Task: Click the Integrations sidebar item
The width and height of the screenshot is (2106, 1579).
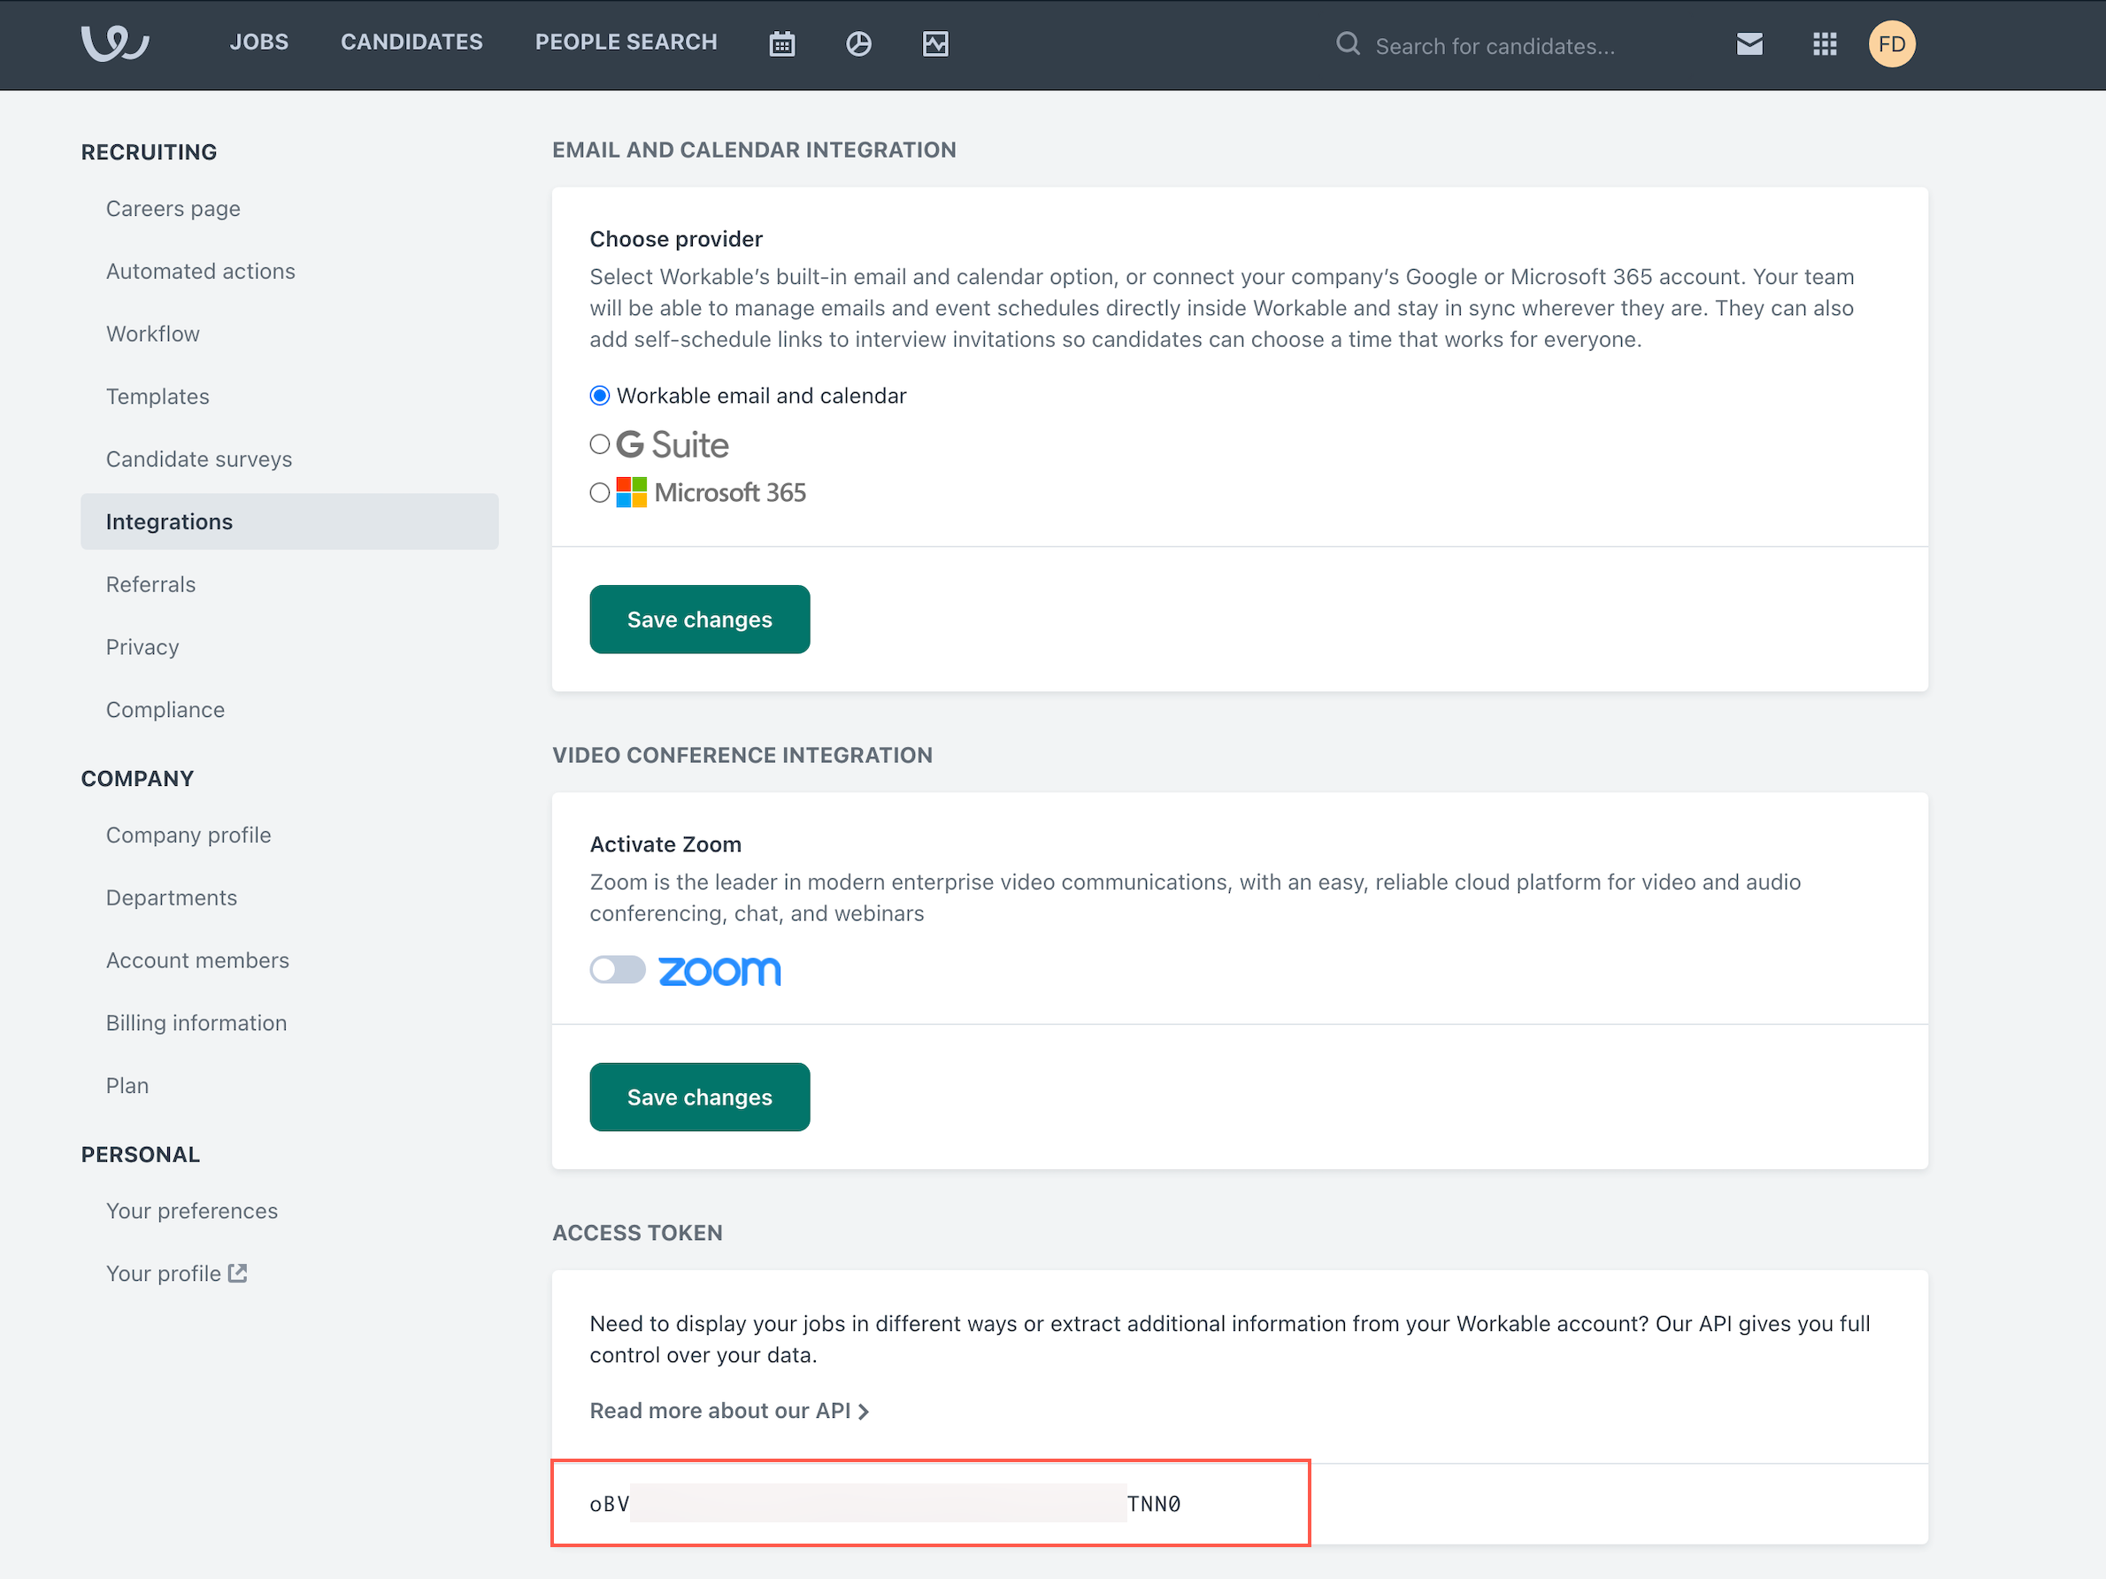Action: (167, 520)
